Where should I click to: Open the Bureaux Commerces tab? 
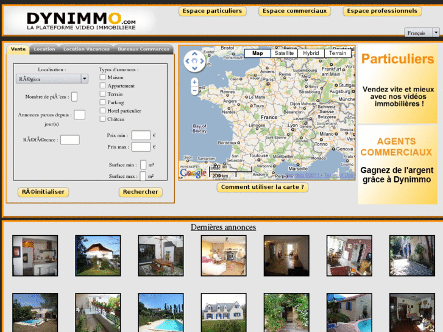[143, 49]
